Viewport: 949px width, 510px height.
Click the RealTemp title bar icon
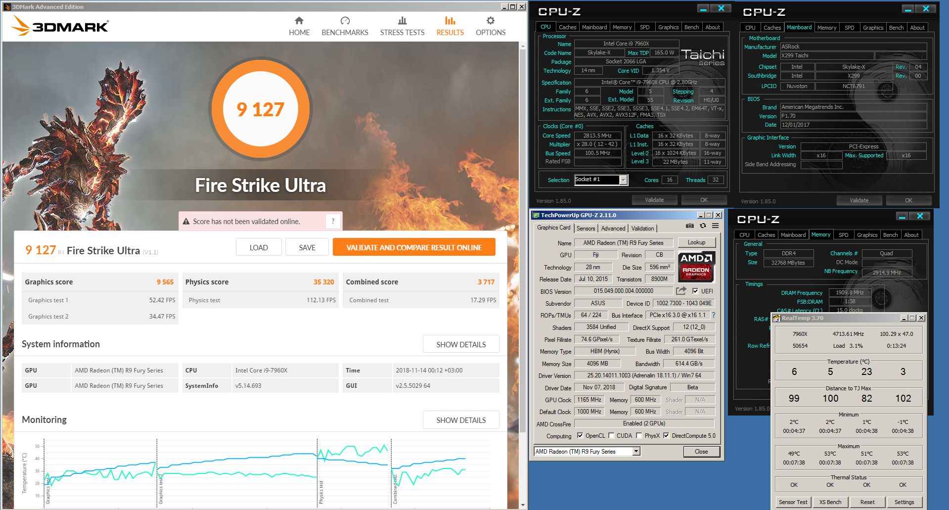(776, 318)
